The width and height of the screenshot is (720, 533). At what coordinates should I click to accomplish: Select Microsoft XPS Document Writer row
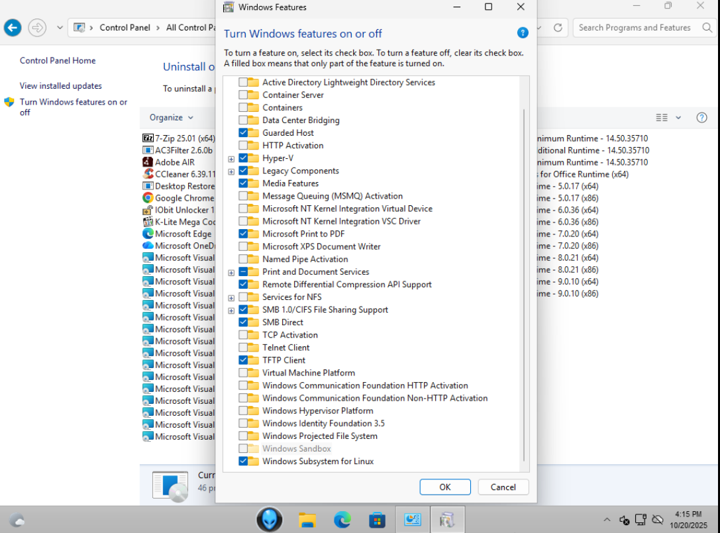321,246
